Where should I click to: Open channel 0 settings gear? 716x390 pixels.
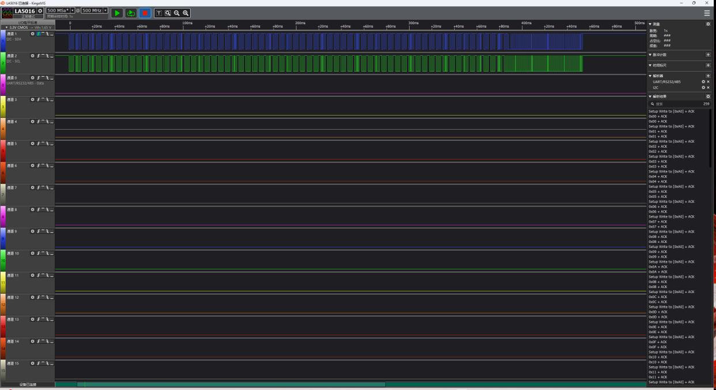click(x=32, y=78)
